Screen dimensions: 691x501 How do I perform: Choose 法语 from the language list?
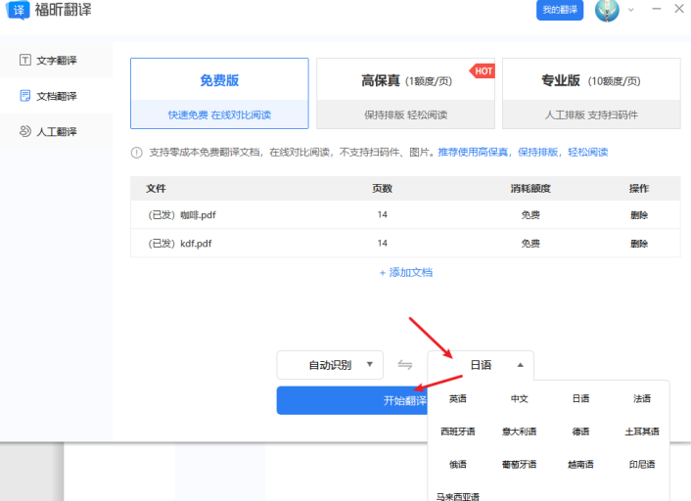pos(642,399)
